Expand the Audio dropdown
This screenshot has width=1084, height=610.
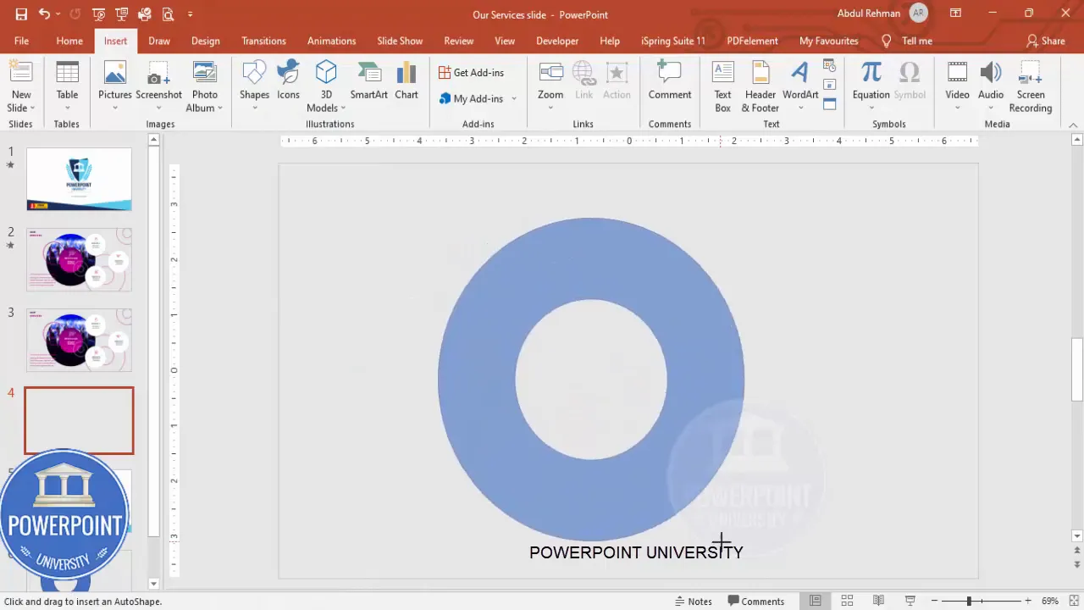[x=991, y=108]
